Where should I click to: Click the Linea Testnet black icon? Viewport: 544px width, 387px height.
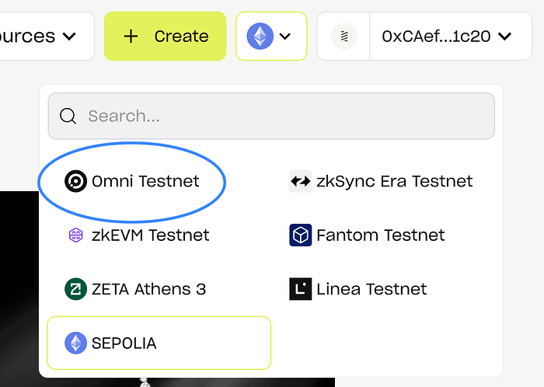(x=300, y=289)
